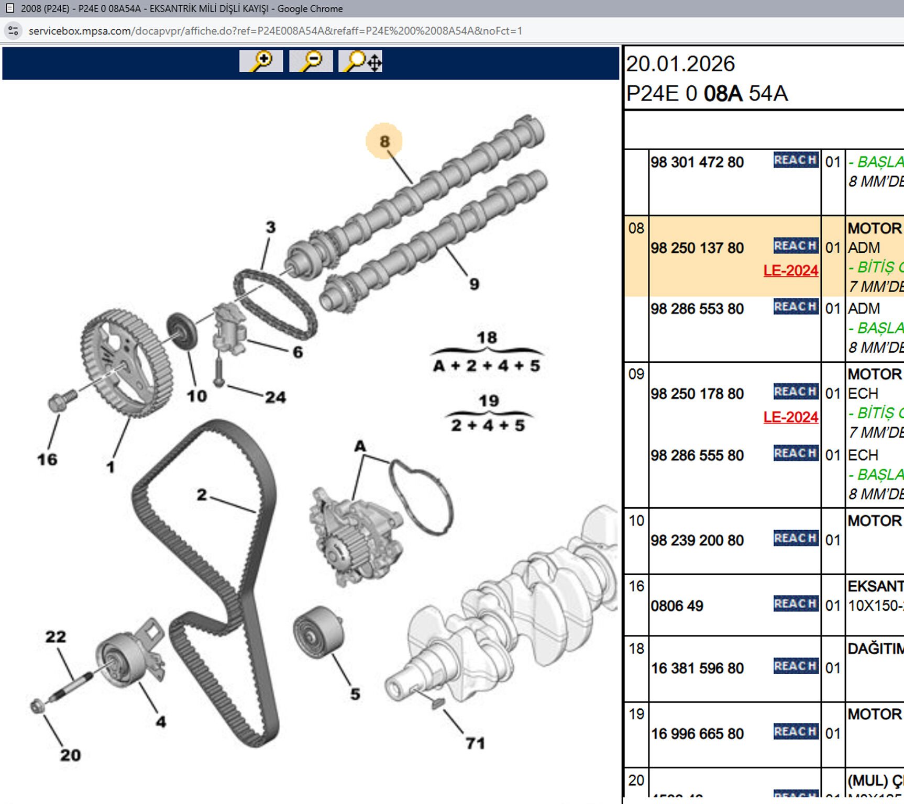
Task: Click REACH badge for part 98 250 137 80
Action: (796, 246)
